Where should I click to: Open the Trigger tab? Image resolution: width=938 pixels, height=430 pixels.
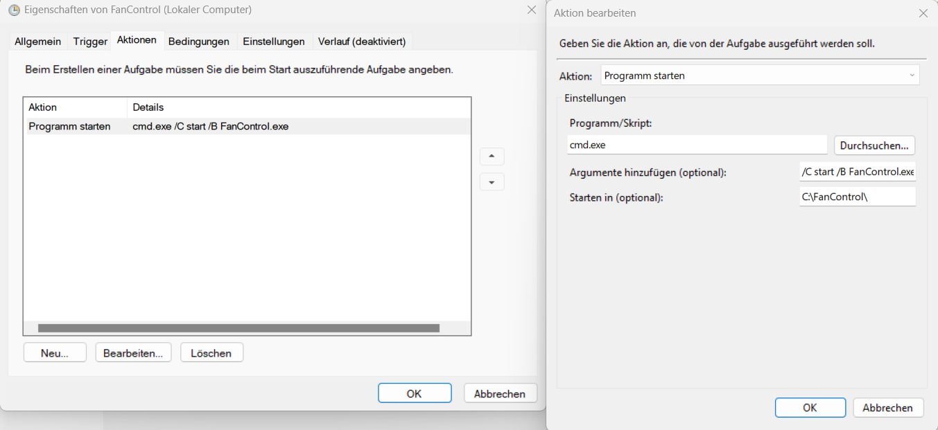coord(89,42)
